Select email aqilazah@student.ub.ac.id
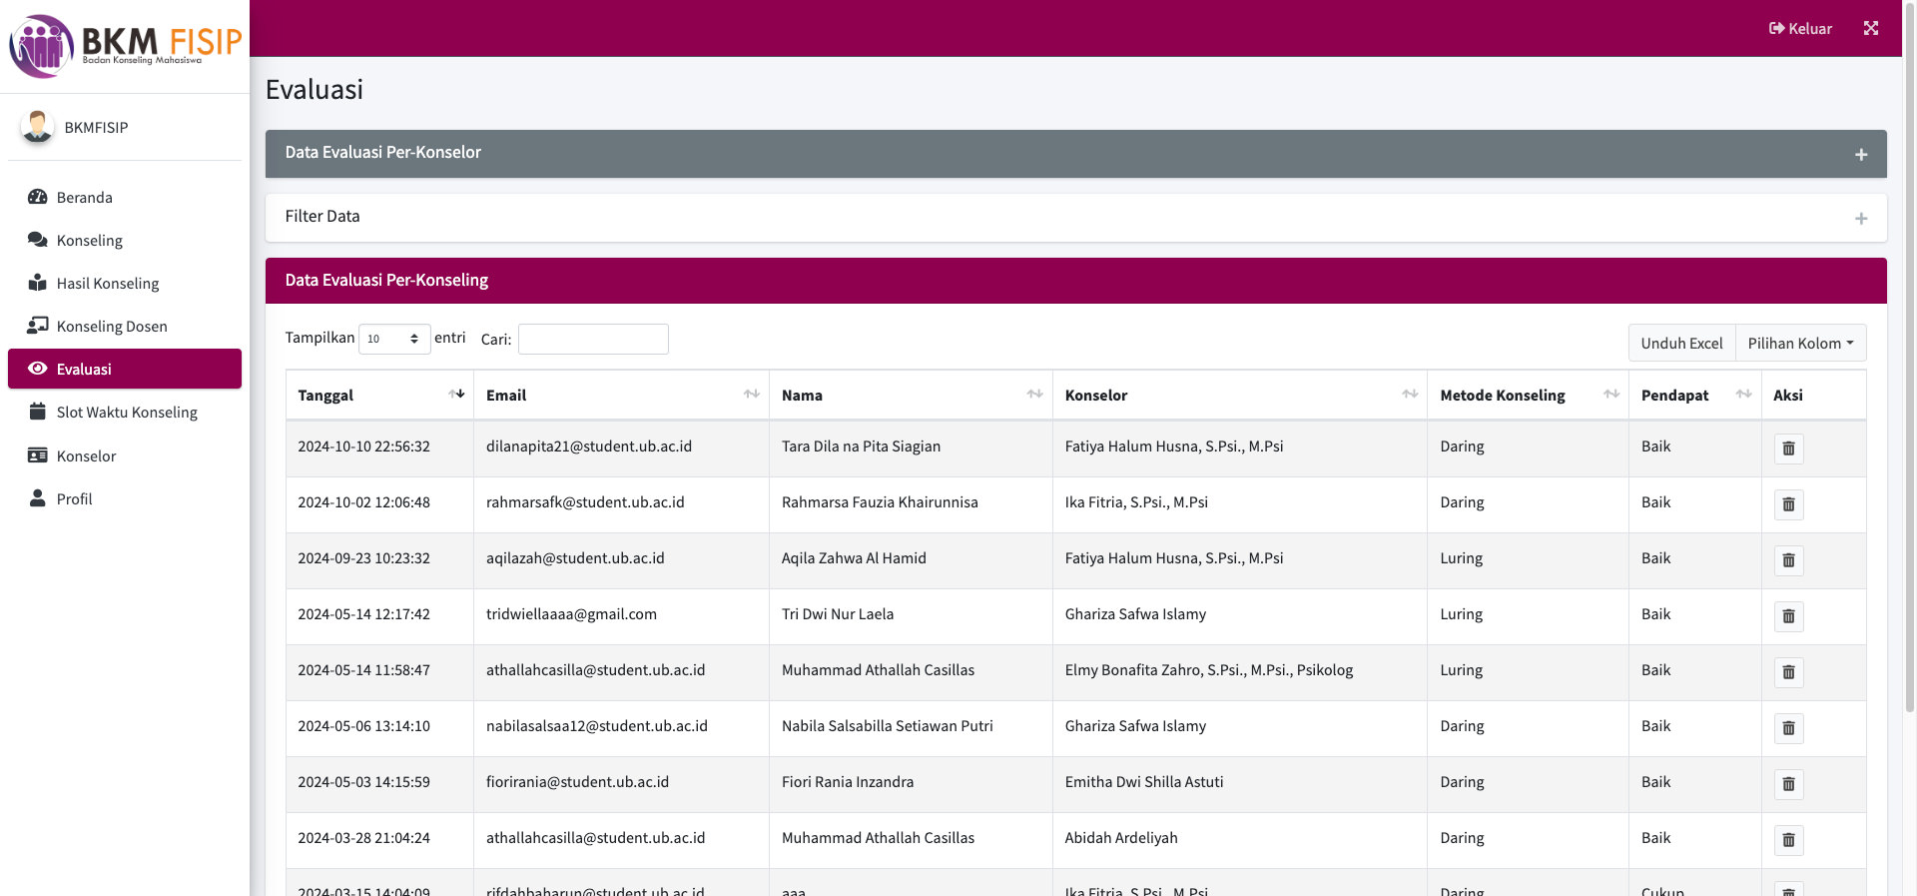 click(575, 558)
